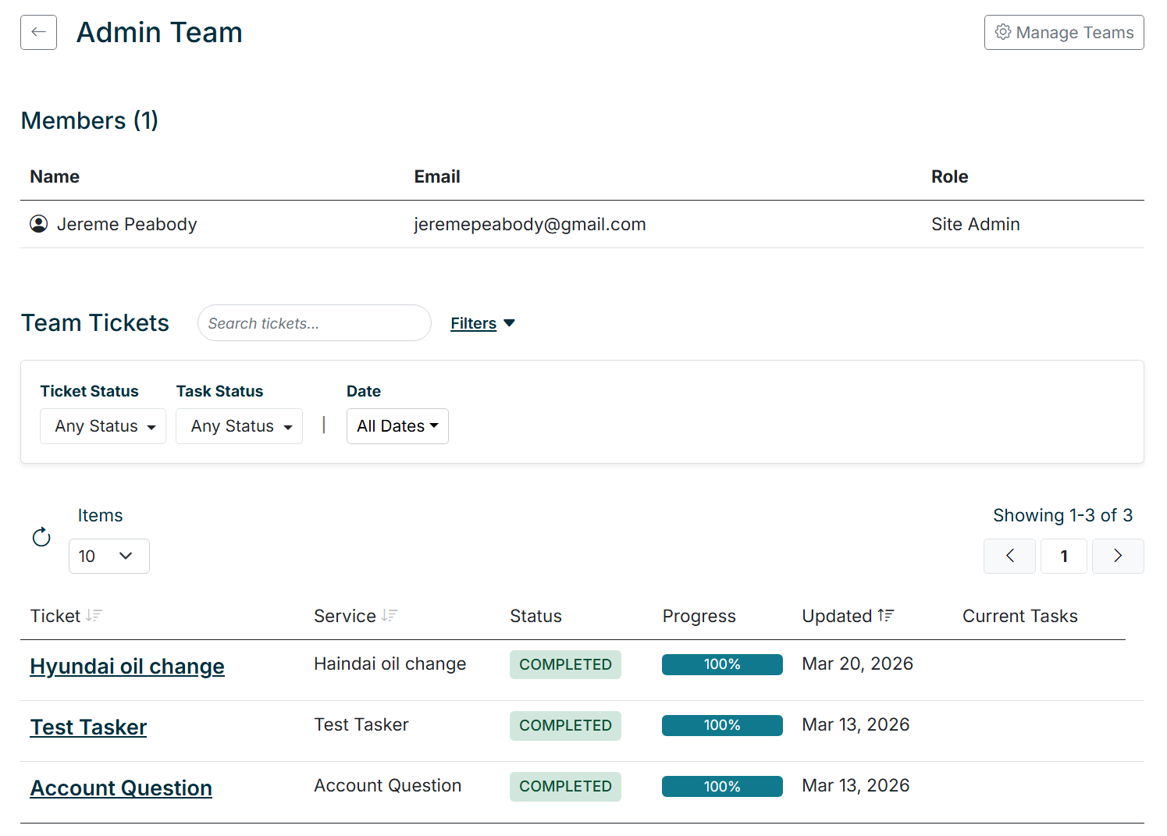This screenshot has height=836, width=1167.
Task: Refresh the ticket list with the reload icon
Action: [x=41, y=537]
